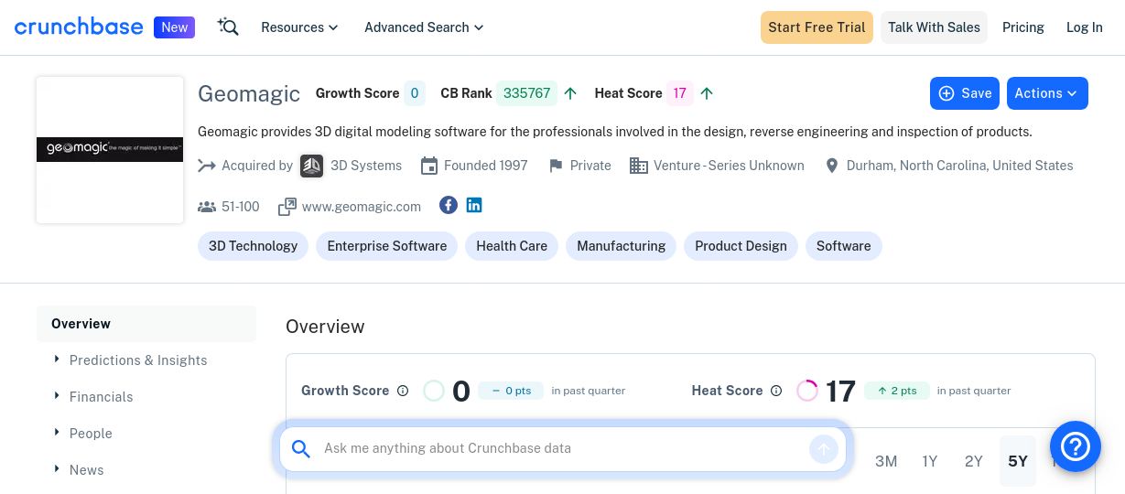The image size is (1125, 494).
Task: Open the Actions dropdown
Action: [x=1047, y=93]
